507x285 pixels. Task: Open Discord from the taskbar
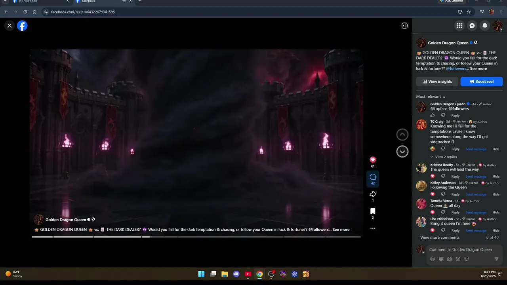236,274
